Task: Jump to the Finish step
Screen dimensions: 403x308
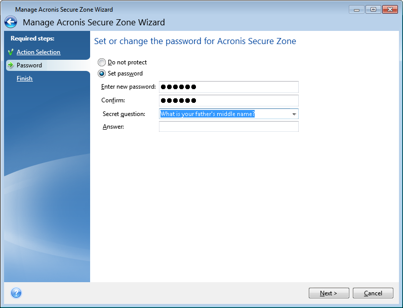Action: (24, 79)
